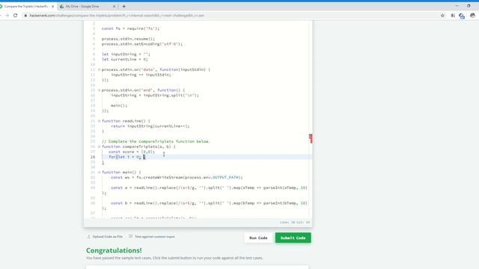Click the inputString += inputStdin line
This screenshot has width=479, height=269.
coord(141,75)
